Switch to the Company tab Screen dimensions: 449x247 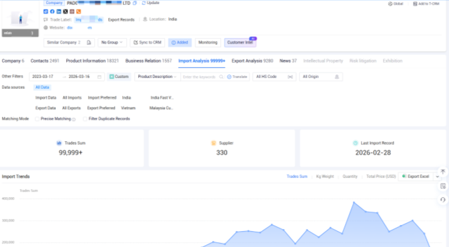pos(13,61)
